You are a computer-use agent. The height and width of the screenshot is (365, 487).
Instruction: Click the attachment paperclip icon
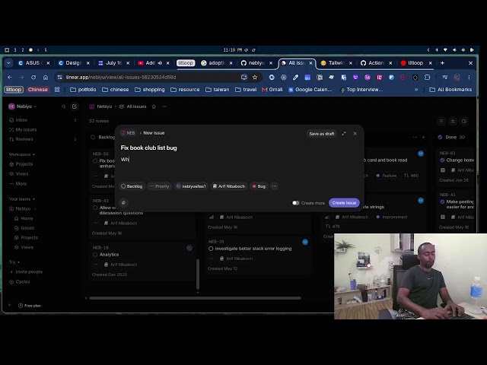123,203
